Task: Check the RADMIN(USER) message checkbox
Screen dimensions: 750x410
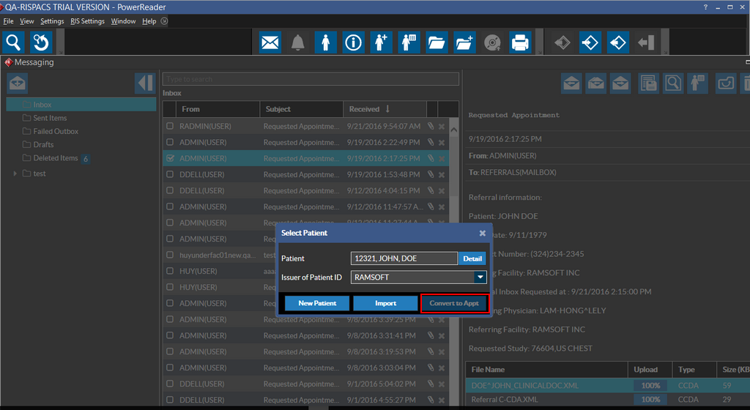Action: (x=170, y=126)
